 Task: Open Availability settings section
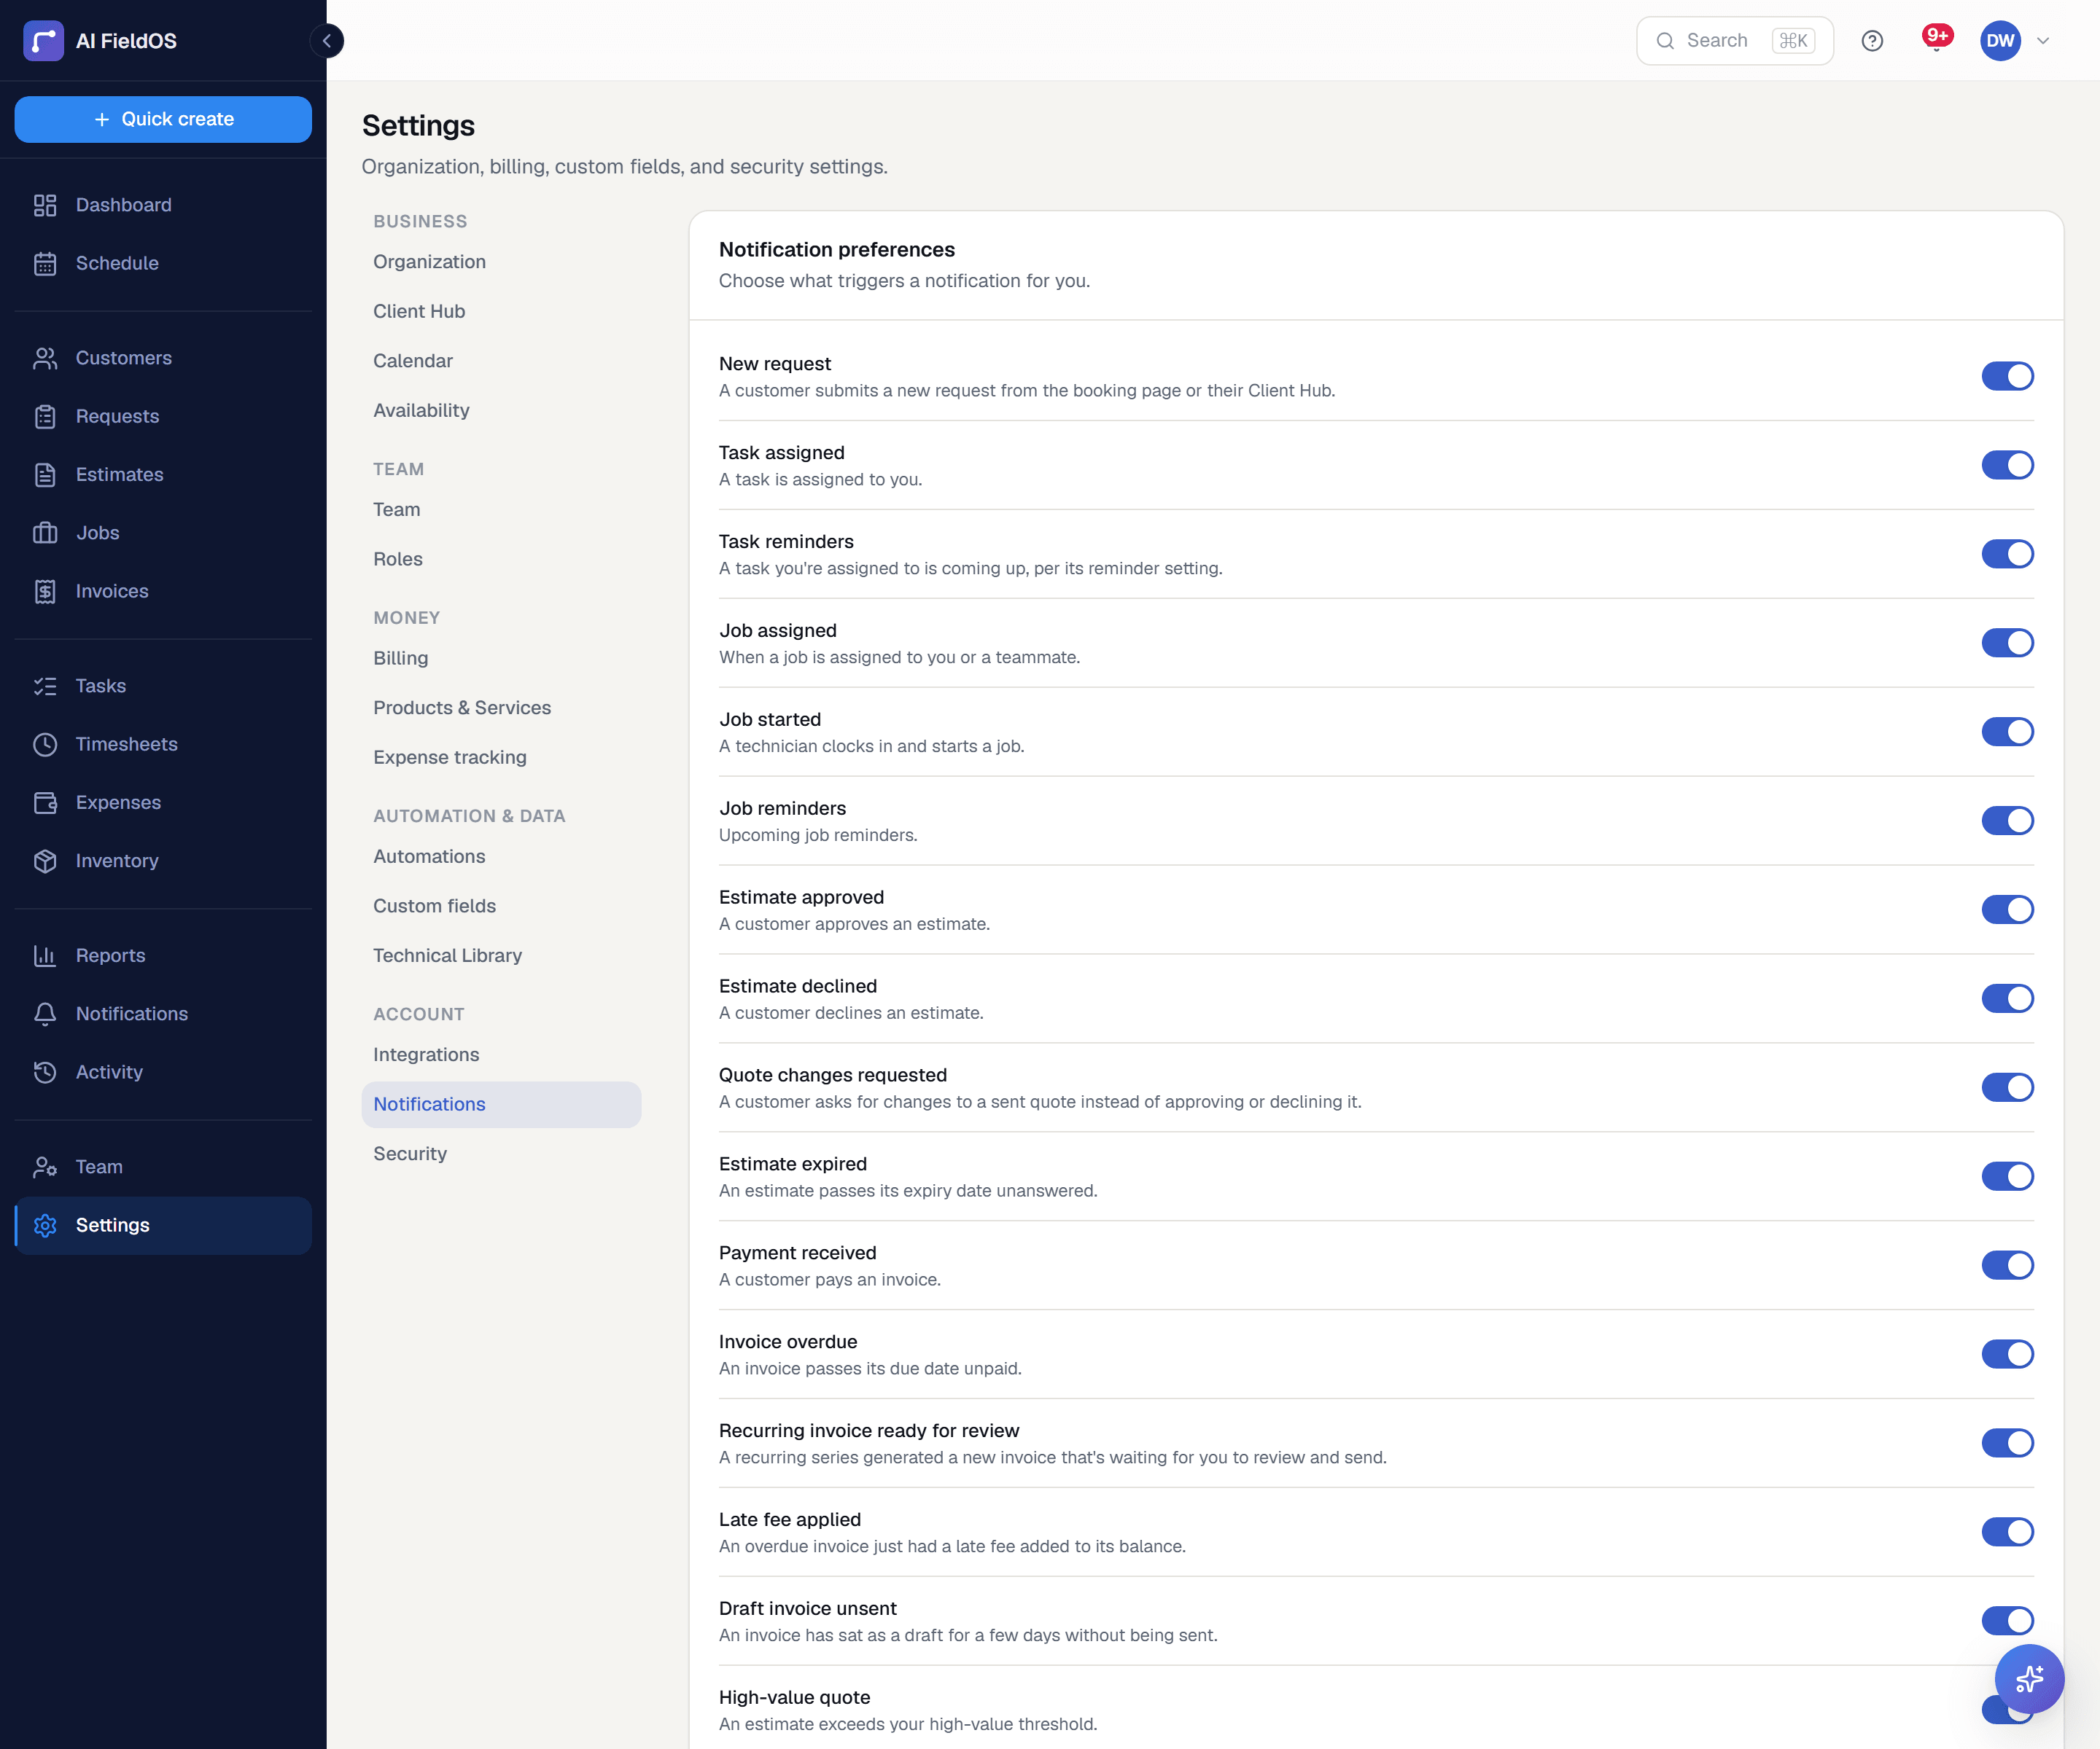tap(501, 411)
